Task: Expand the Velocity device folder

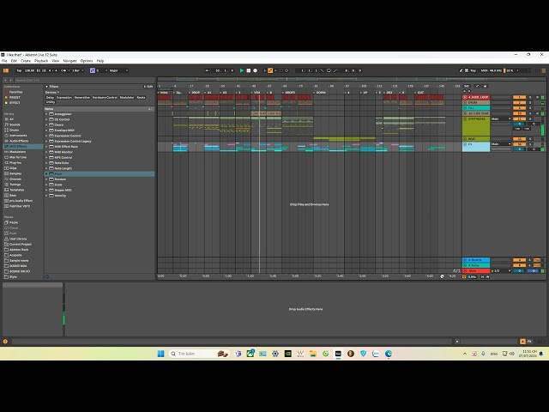Action: pyautogui.click(x=46, y=196)
